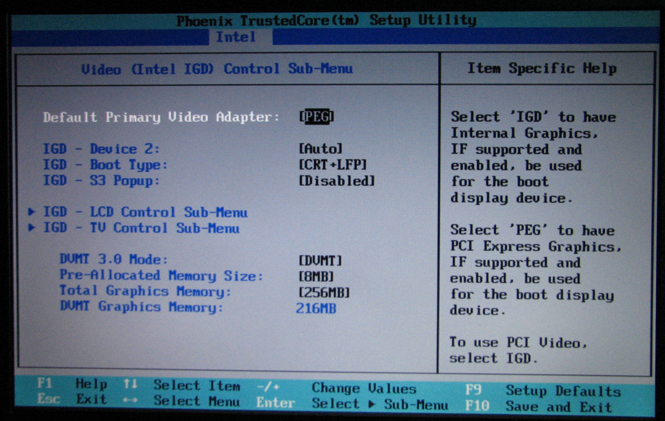Click the DVMT Graphics Memory 216MB value
The image size is (665, 421).
pyautogui.click(x=316, y=308)
